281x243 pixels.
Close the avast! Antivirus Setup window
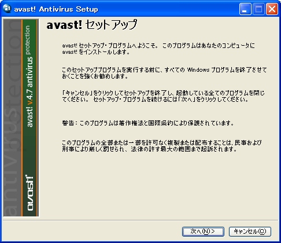pyautogui.click(x=272, y=9)
